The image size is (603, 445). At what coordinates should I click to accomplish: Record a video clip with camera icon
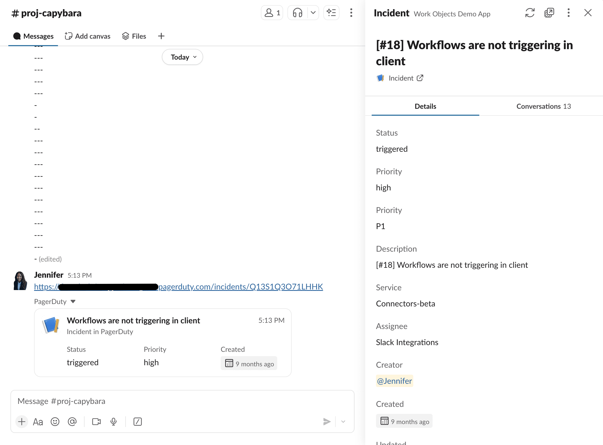96,422
